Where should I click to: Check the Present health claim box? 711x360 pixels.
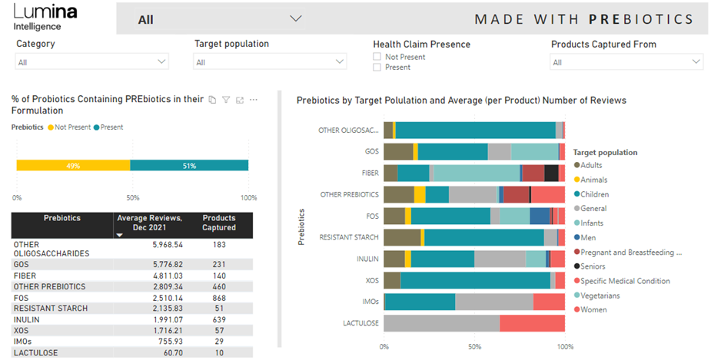[377, 68]
